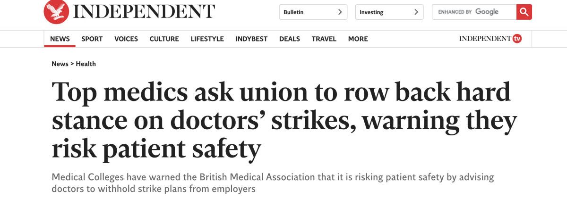Click the News breadcrumb link
The height and width of the screenshot is (199, 567).
pos(60,64)
